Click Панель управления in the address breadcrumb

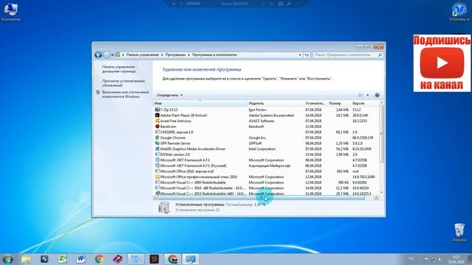[x=142, y=55]
